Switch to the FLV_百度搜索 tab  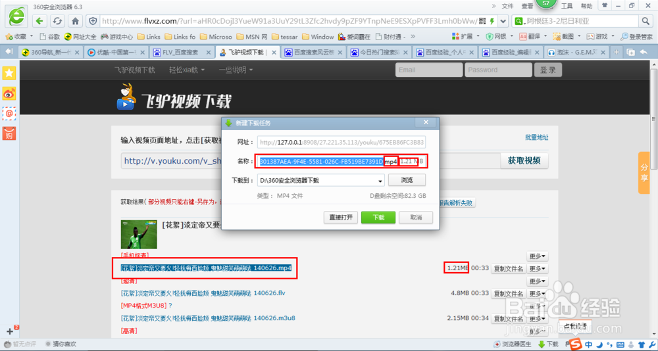(180, 53)
